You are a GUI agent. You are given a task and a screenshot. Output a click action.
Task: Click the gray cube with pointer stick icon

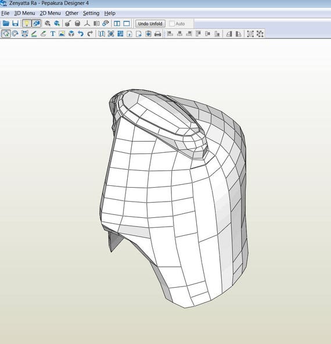(x=68, y=23)
